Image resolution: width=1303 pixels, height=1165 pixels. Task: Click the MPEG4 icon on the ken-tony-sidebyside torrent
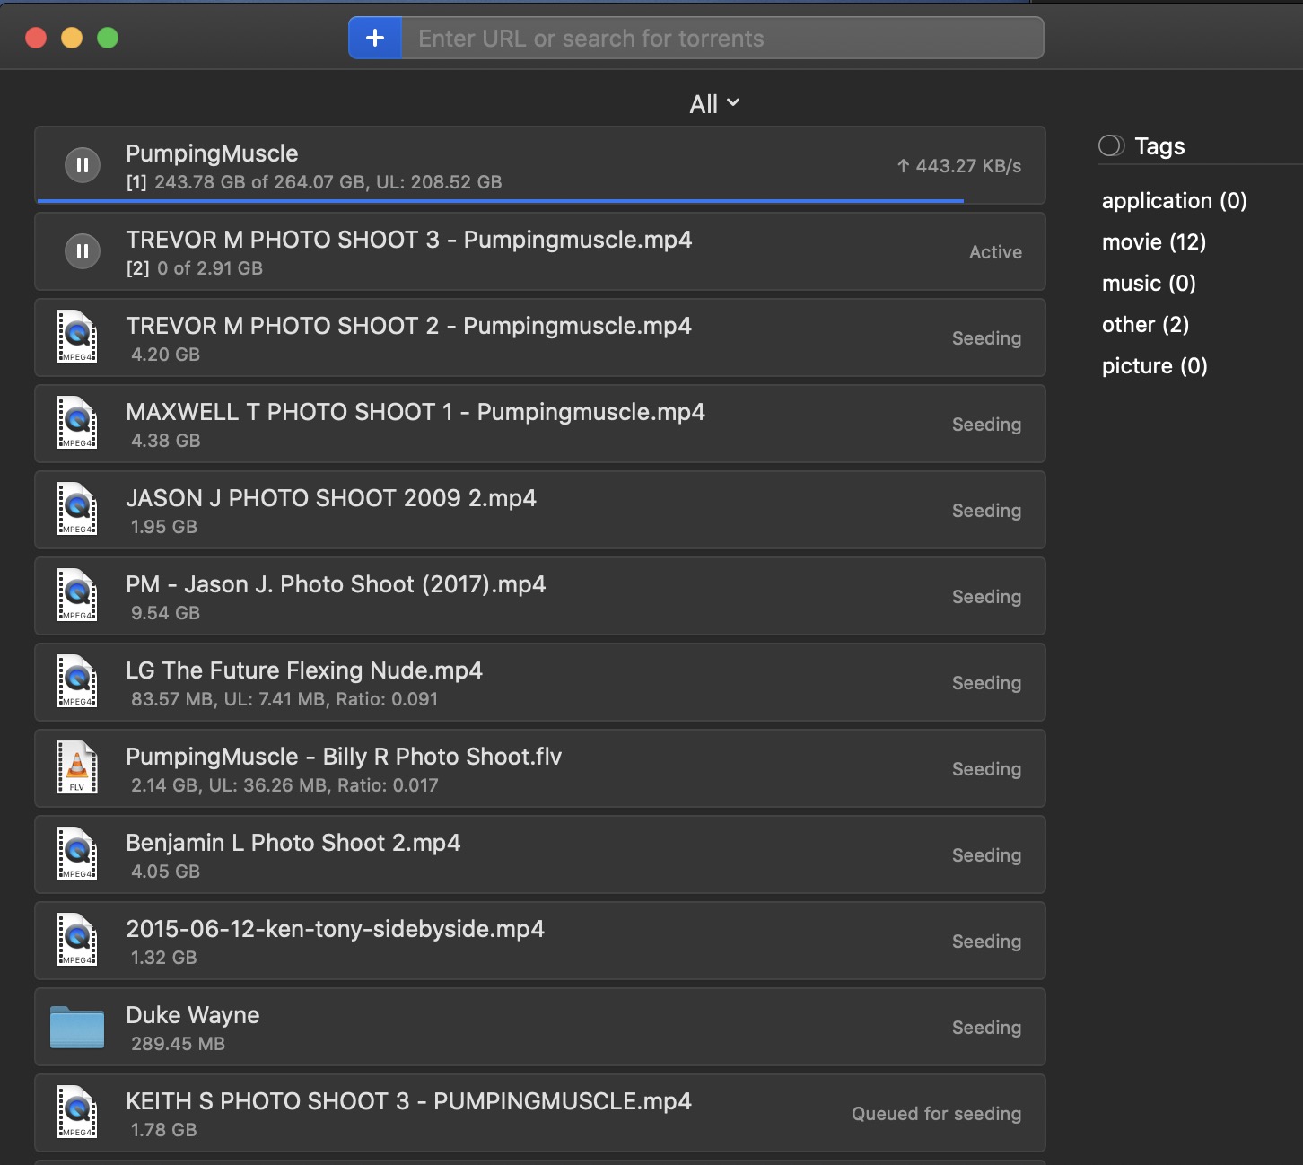click(x=77, y=941)
